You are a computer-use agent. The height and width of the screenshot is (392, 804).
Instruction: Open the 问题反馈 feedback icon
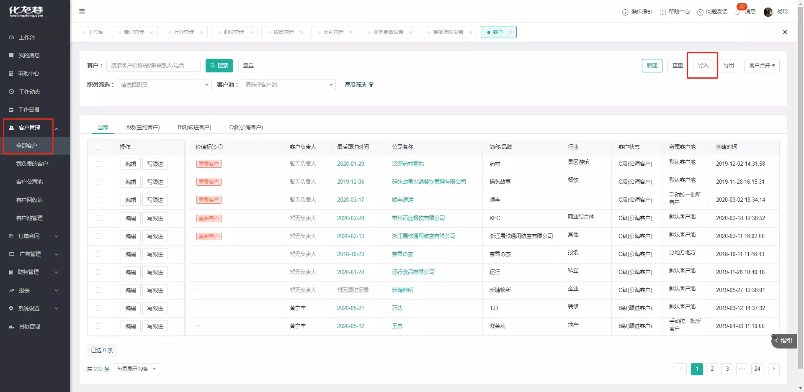700,12
